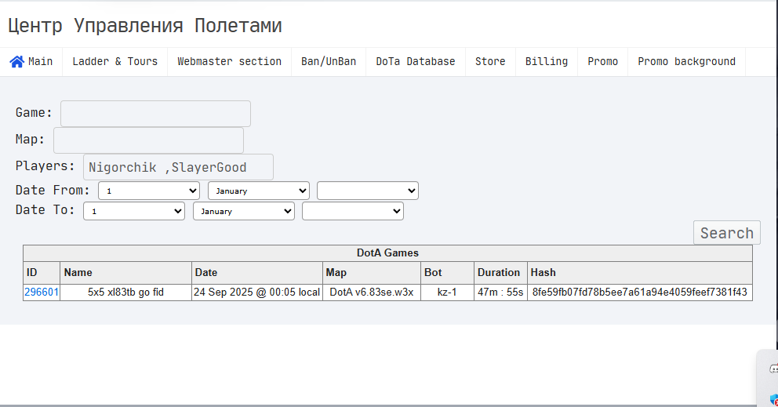Click the bot cell kz-1

[x=447, y=292]
